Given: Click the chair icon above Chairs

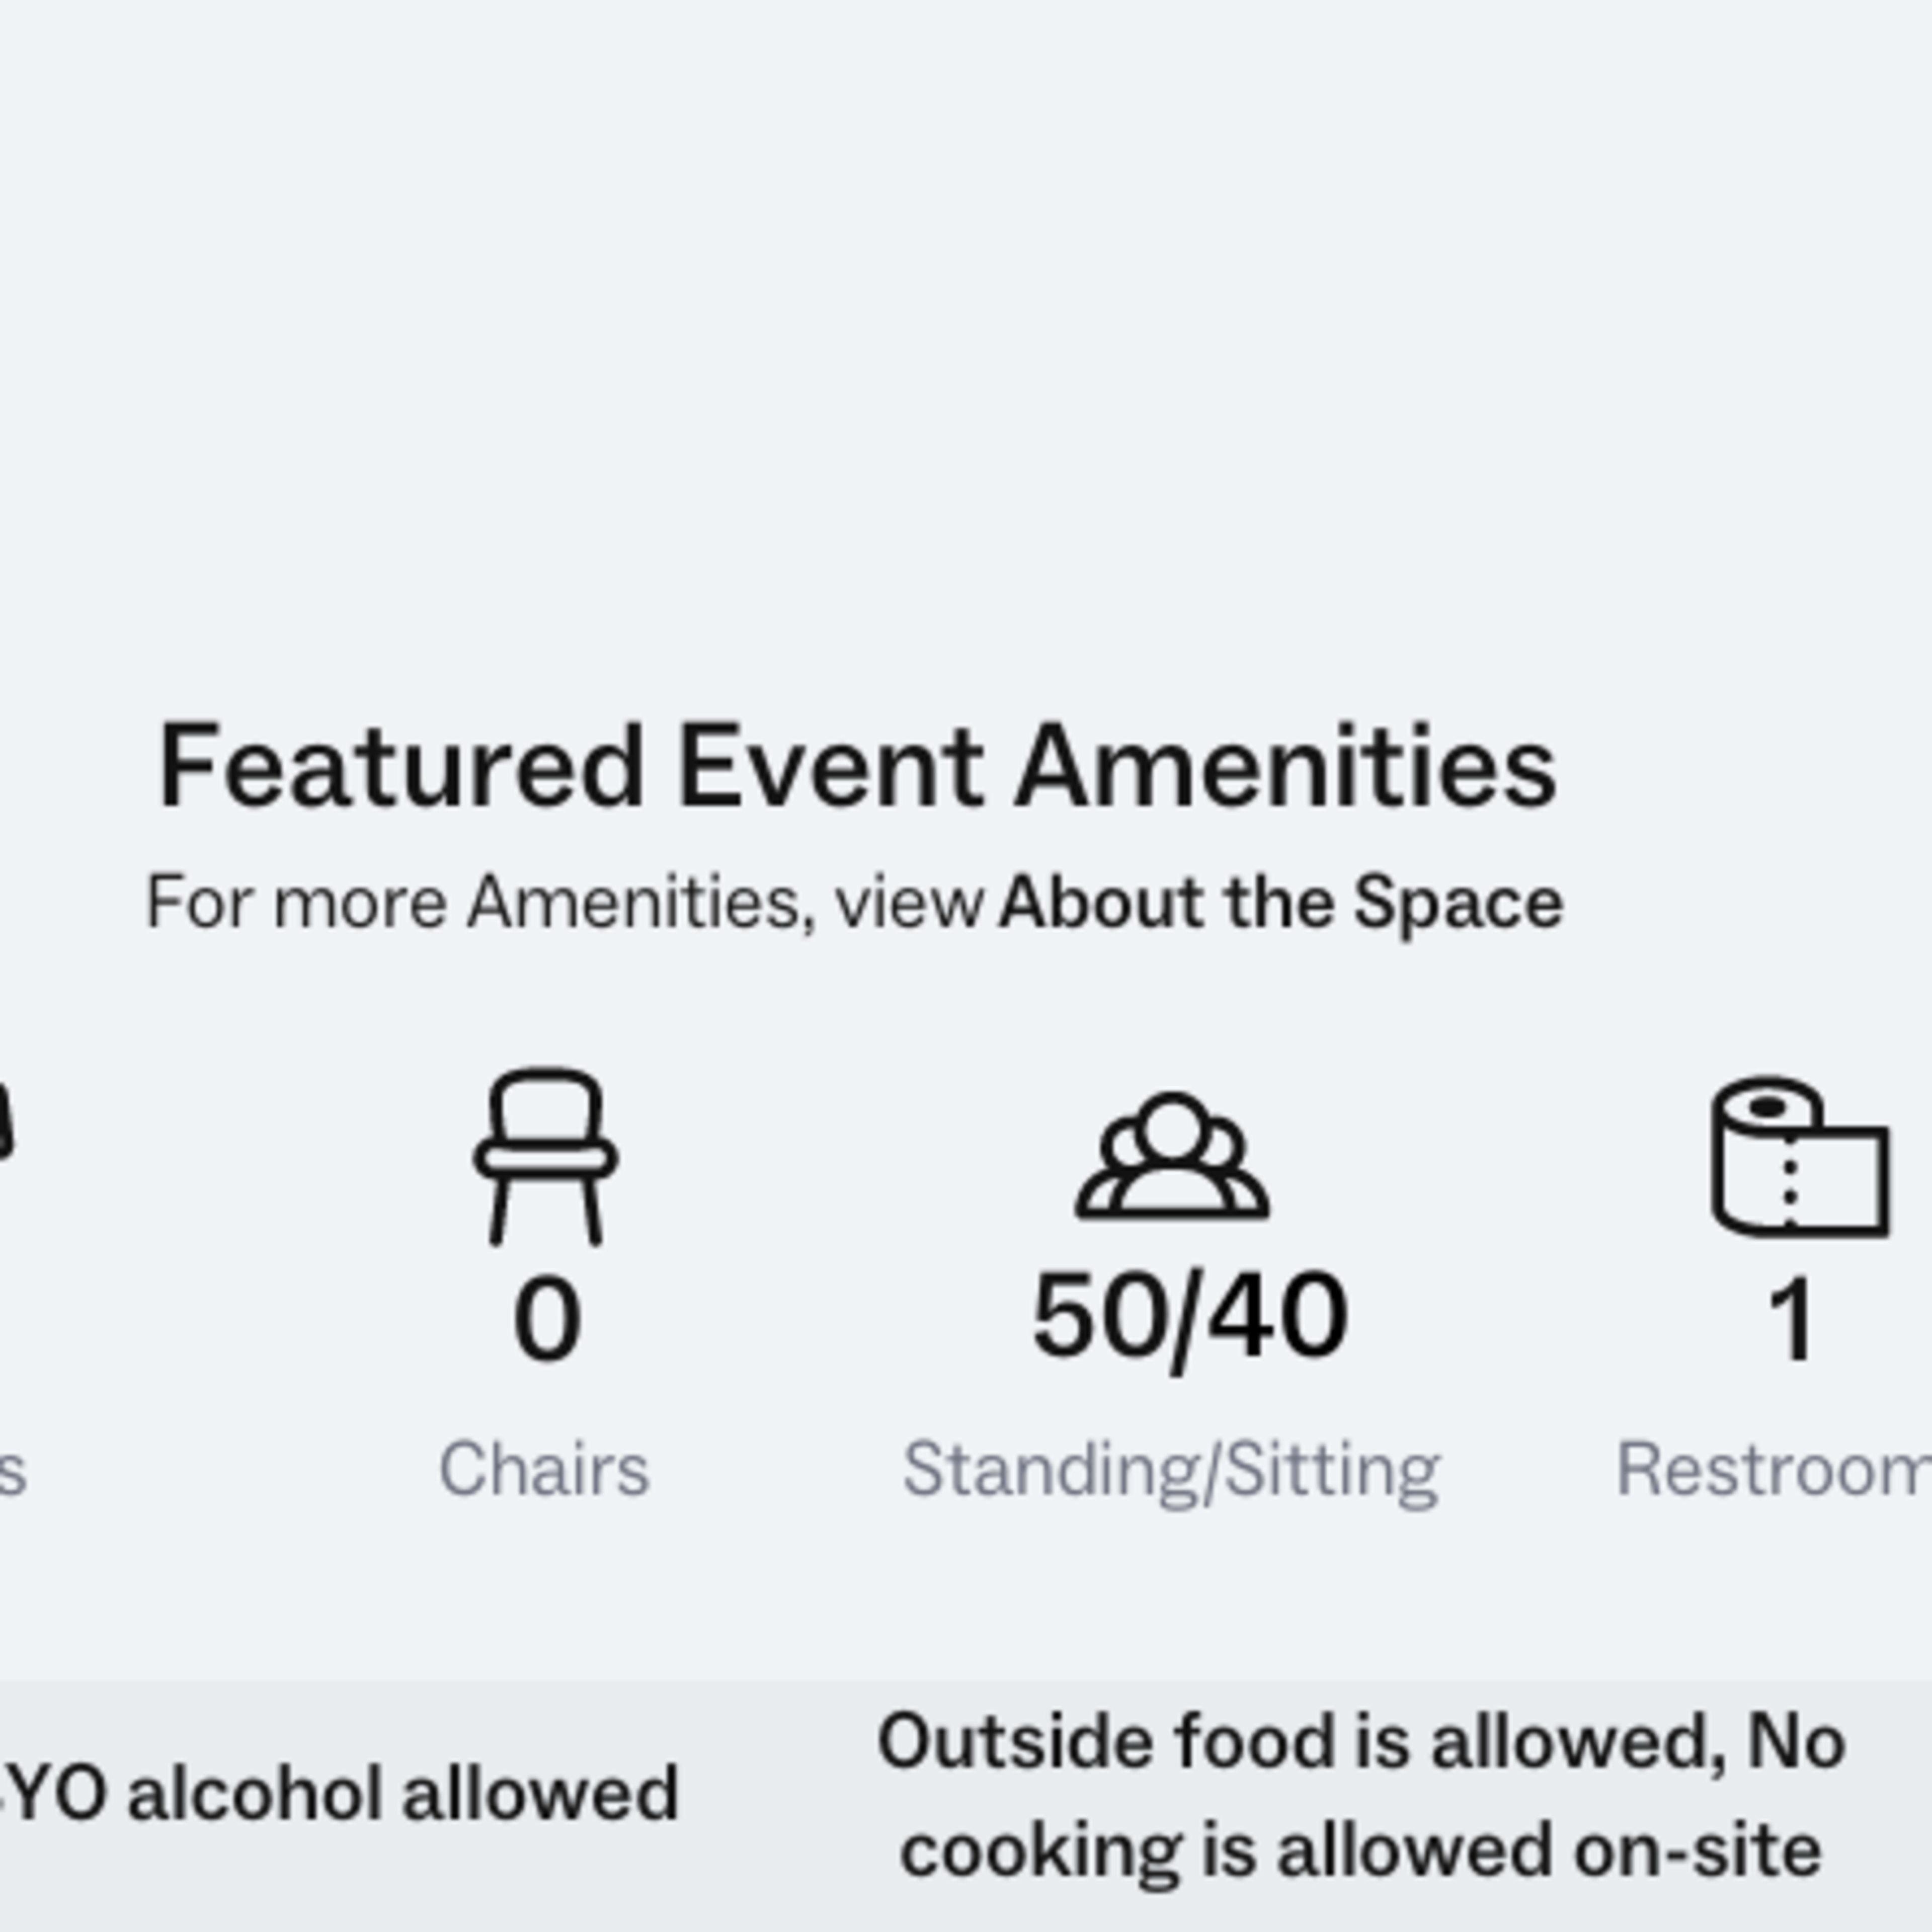Looking at the screenshot, I should point(545,1157).
